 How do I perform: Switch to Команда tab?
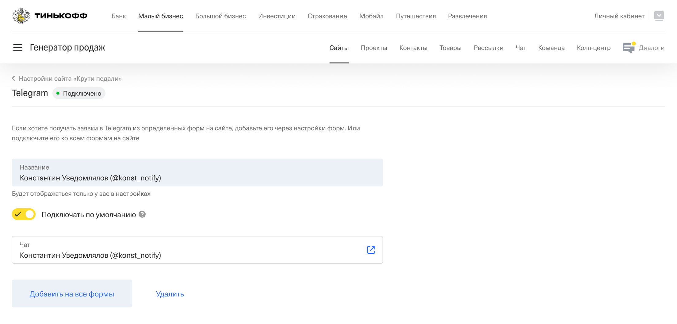tap(551, 48)
